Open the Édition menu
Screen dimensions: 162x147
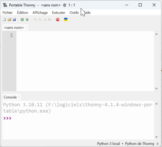tap(23, 13)
